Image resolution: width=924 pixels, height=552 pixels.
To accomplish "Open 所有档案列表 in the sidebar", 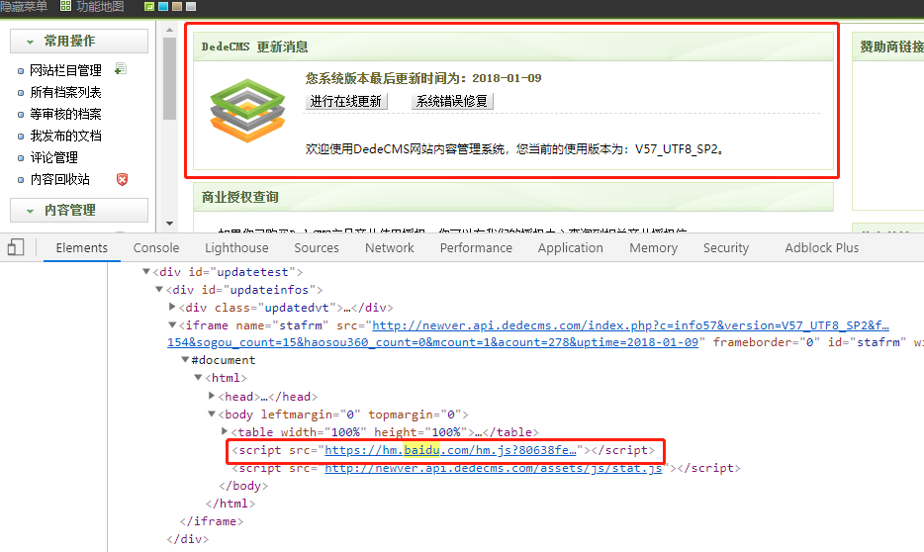I will 65,92.
